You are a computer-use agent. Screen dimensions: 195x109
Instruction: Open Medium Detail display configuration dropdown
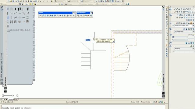pos(146,102)
